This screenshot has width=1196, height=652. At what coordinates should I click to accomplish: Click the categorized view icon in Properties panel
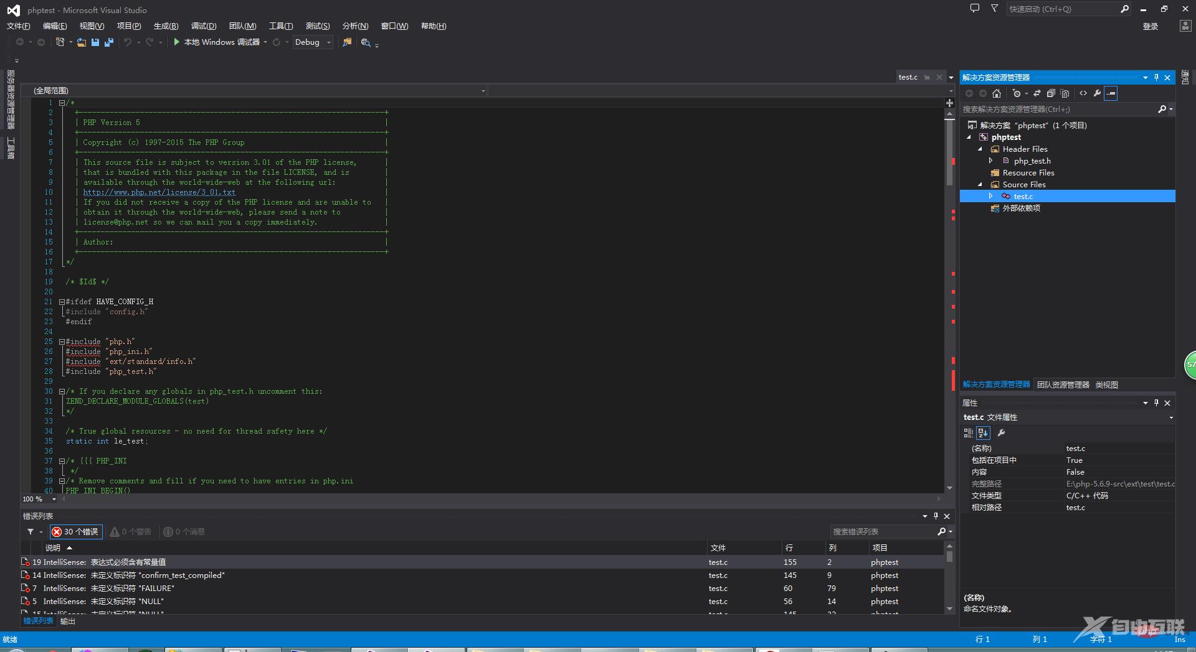click(x=969, y=433)
